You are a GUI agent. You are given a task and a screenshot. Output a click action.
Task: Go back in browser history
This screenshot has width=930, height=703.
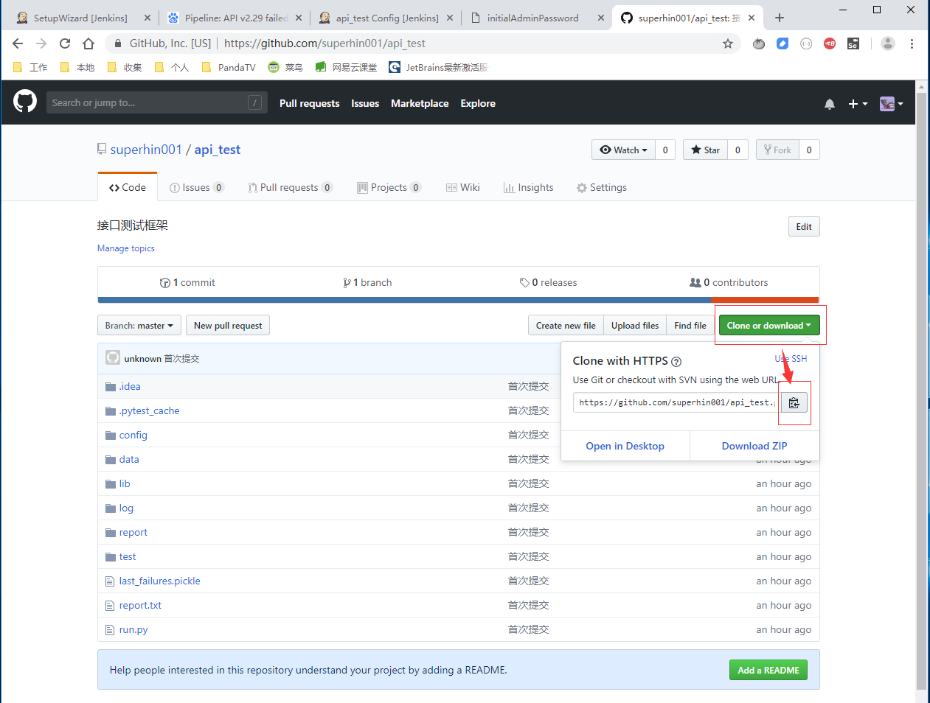click(x=18, y=43)
